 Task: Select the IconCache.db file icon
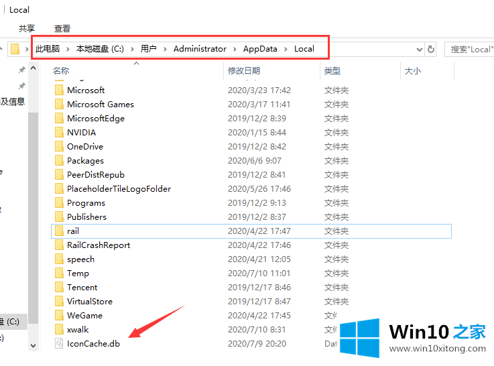pyautogui.click(x=59, y=343)
